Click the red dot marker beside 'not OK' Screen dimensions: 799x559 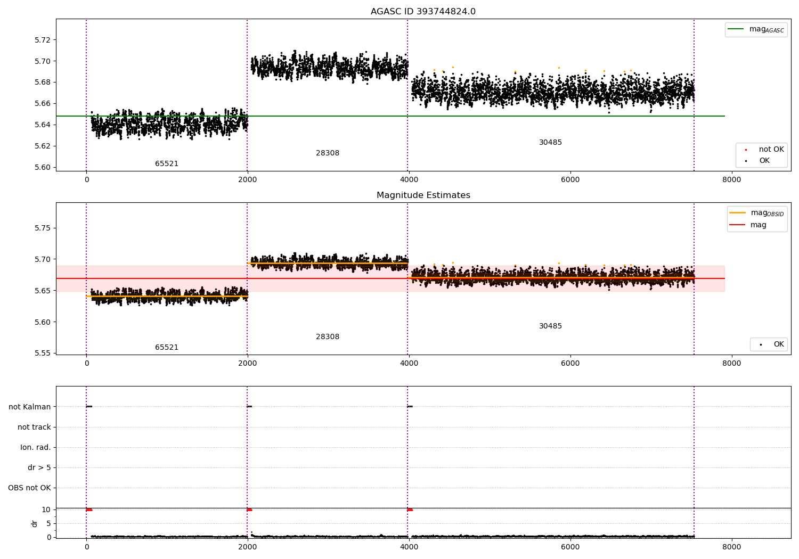[746, 150]
